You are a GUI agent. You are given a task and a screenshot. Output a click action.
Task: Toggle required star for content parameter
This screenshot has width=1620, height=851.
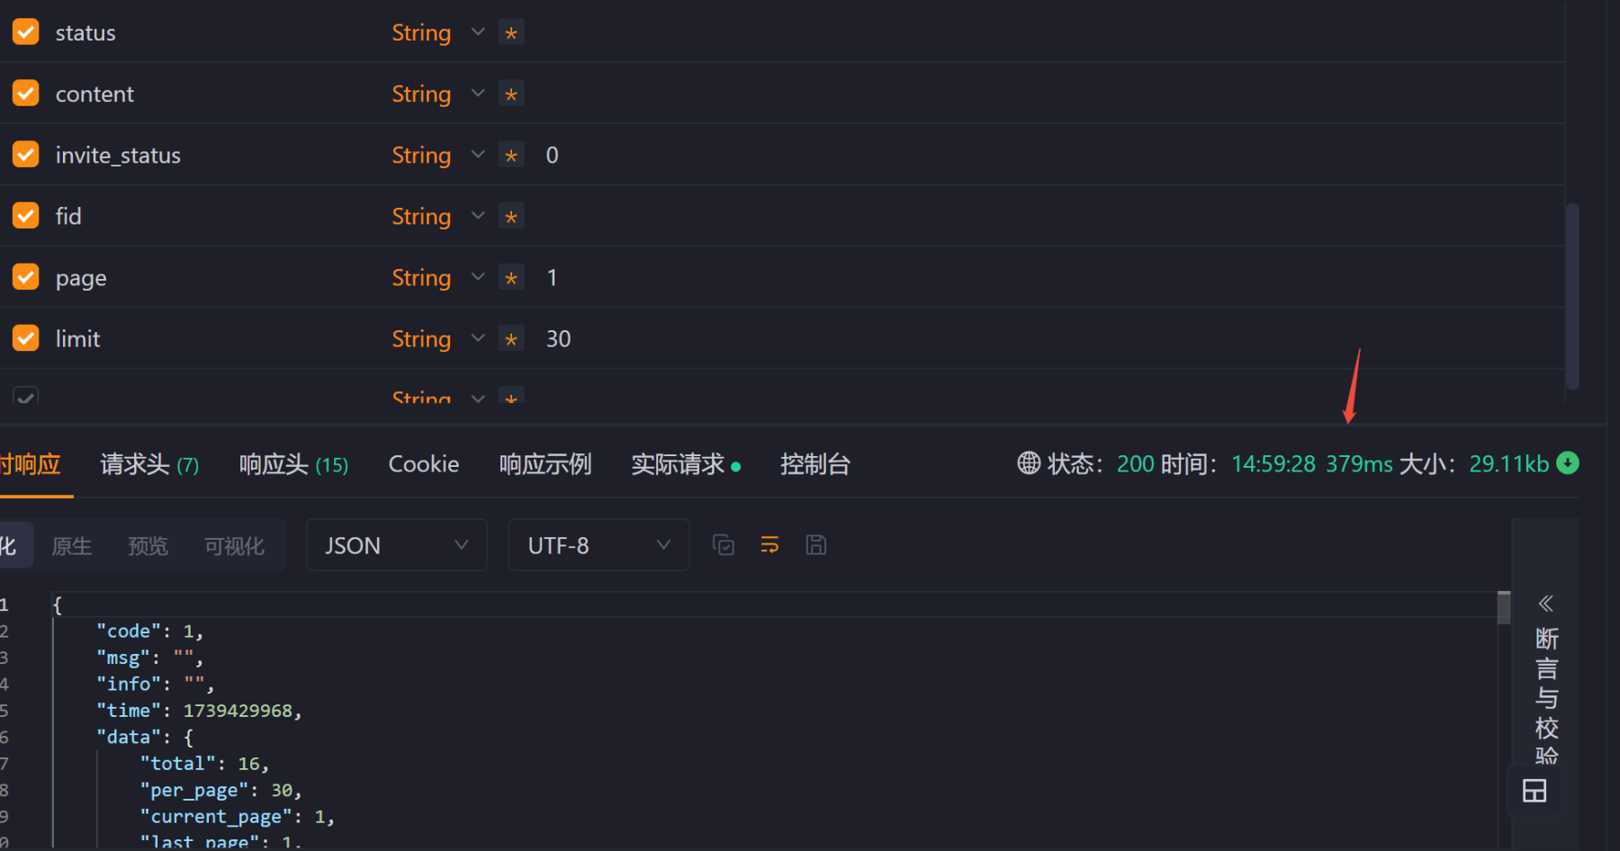tap(511, 94)
